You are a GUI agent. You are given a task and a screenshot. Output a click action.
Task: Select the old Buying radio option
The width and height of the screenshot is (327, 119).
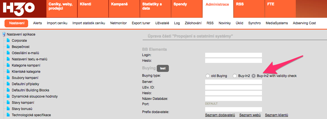(208, 76)
